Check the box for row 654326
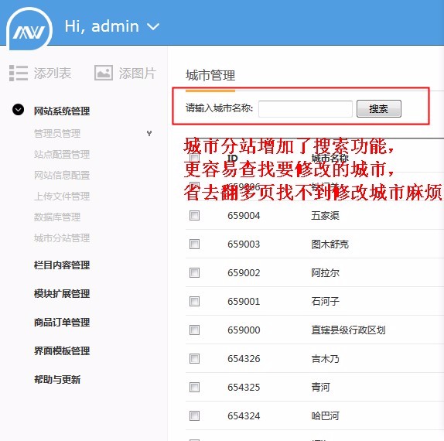The height and width of the screenshot is (441, 444). click(194, 358)
